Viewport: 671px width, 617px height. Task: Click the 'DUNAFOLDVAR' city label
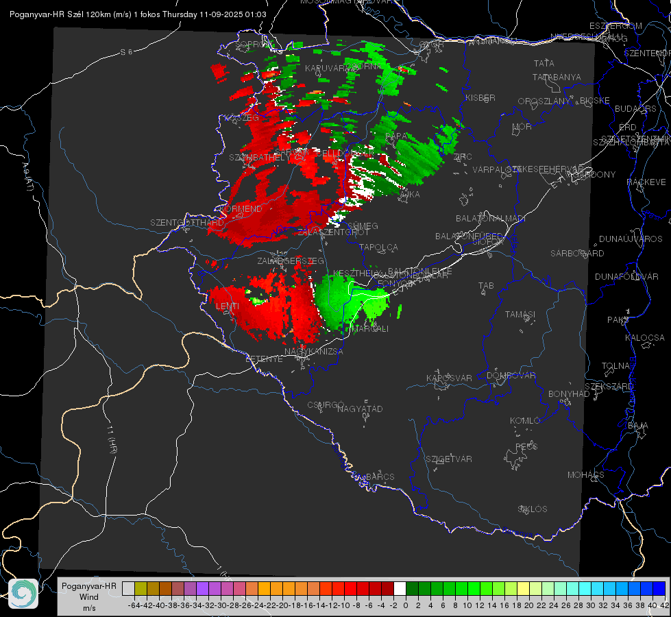(626, 276)
